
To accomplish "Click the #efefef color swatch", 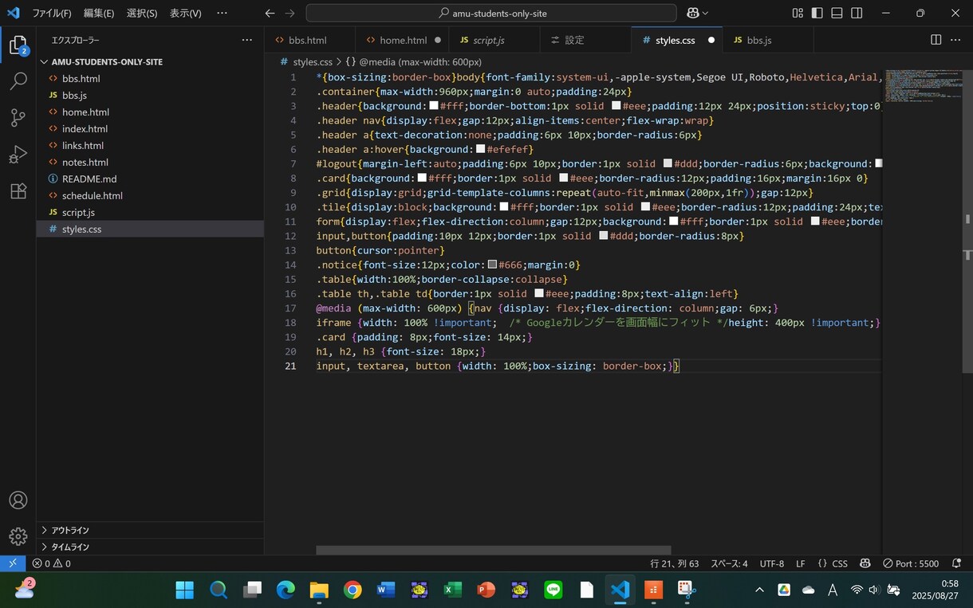I will (x=480, y=149).
